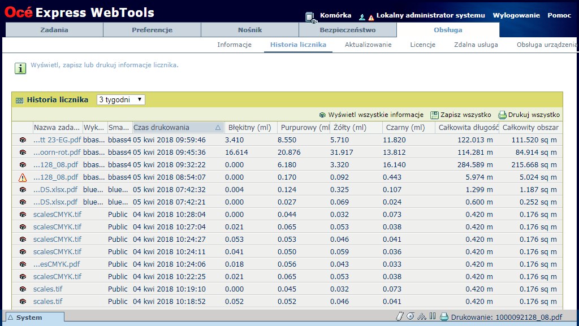This screenshot has width=579, height=326.
Task: Open the Licencje sub-tab
Action: pyautogui.click(x=423, y=45)
